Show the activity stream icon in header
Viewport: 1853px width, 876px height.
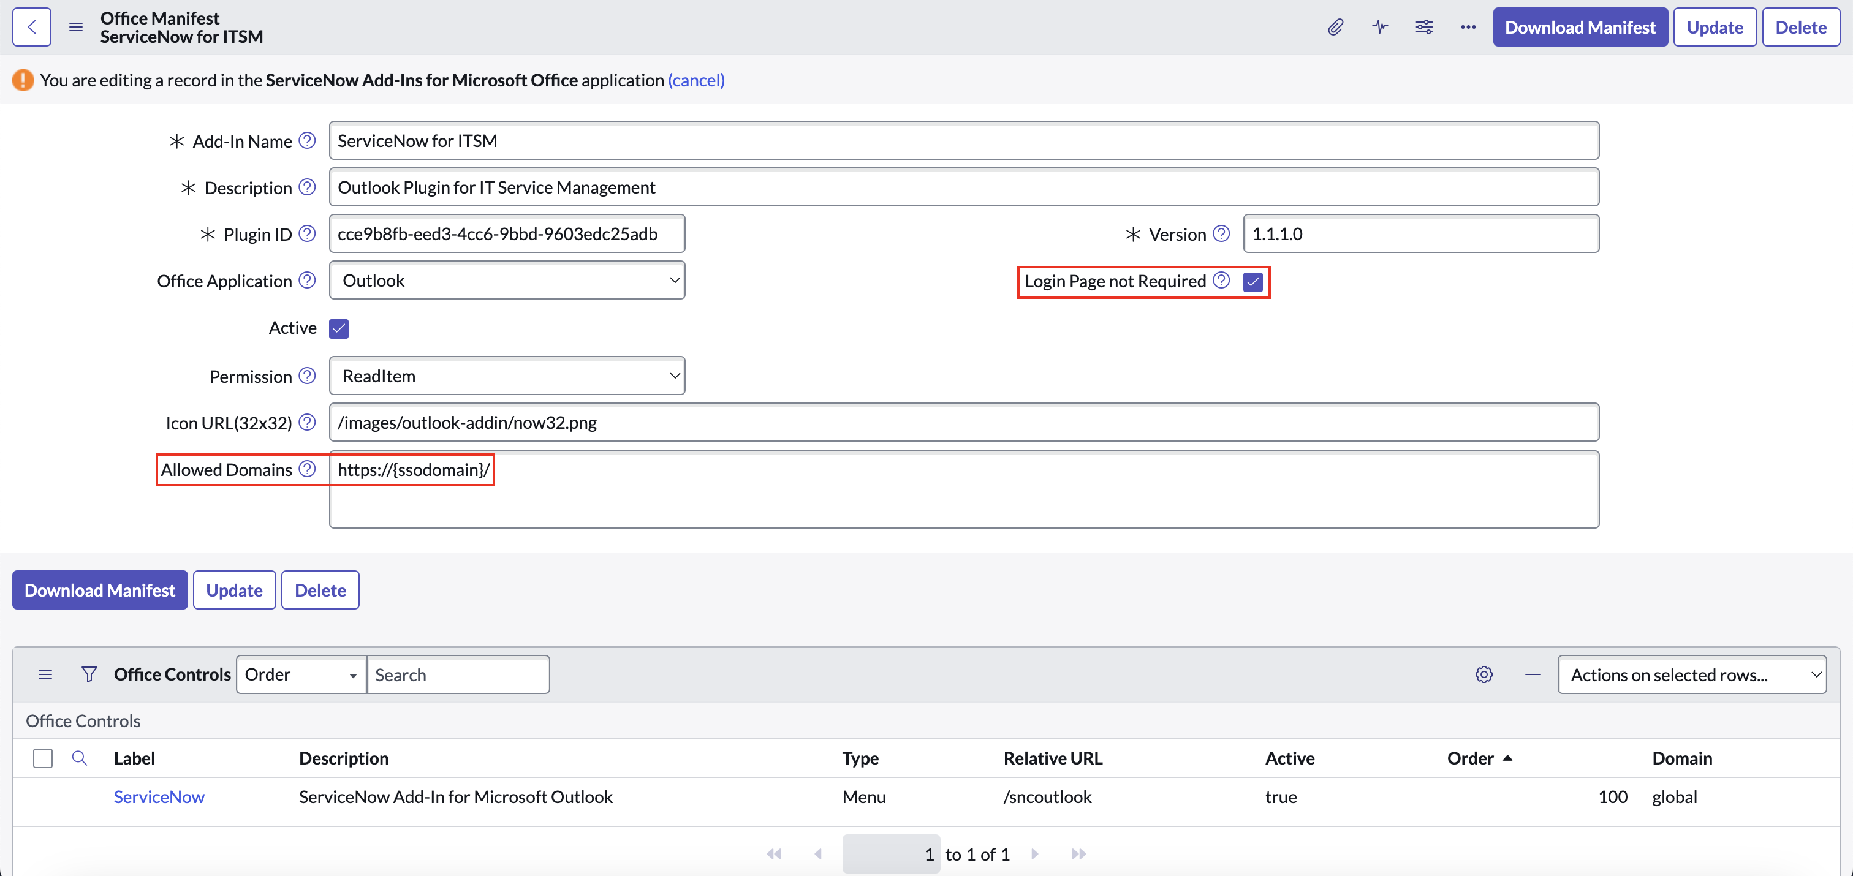pos(1380,28)
